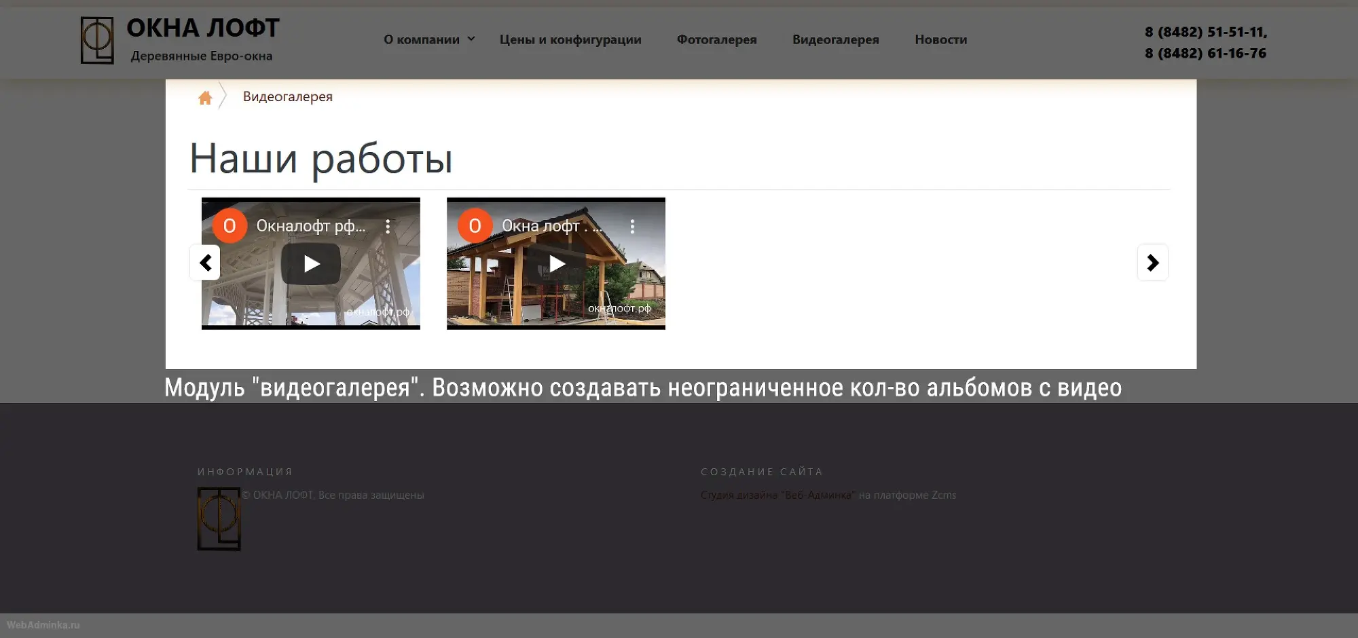Go to previous videos with left arrow
This screenshot has width=1358, height=638.
coord(205,263)
